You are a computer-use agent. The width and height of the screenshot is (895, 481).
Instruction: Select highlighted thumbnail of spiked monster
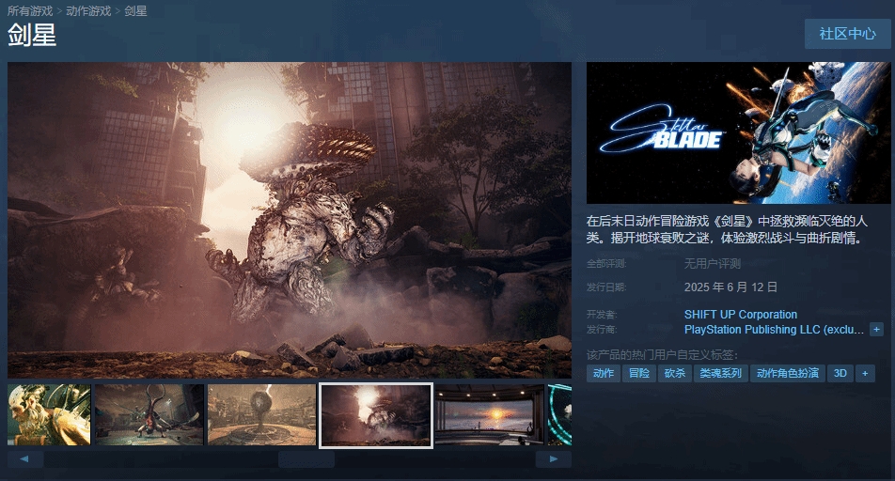376,415
